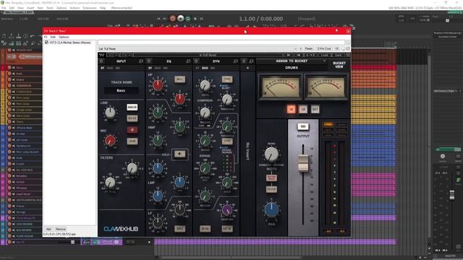Toggle EQ bottom BELL button near LF
Viewport: 463px width, 260px height.
pyautogui.click(x=180, y=228)
